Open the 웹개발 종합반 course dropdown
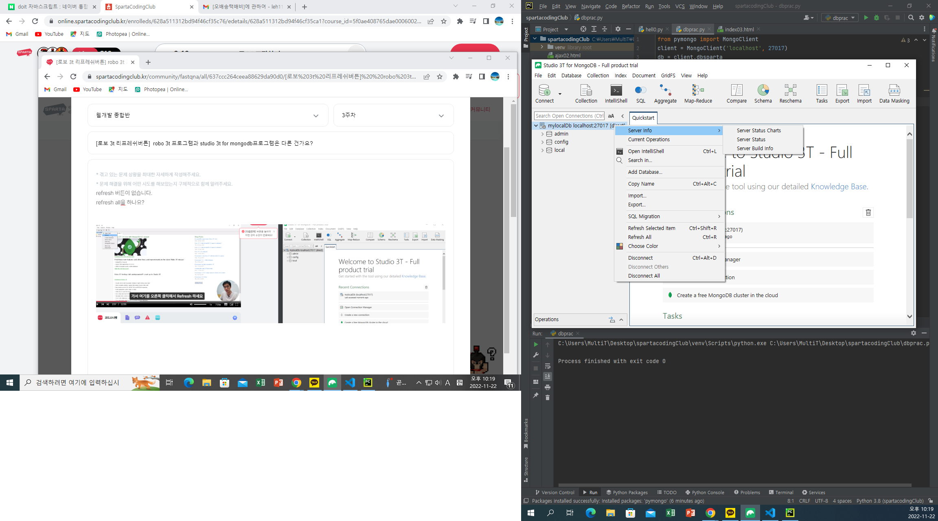Viewport: 938px width, 521px height. pos(208,116)
